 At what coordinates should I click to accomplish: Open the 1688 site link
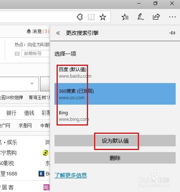[x=9, y=174]
